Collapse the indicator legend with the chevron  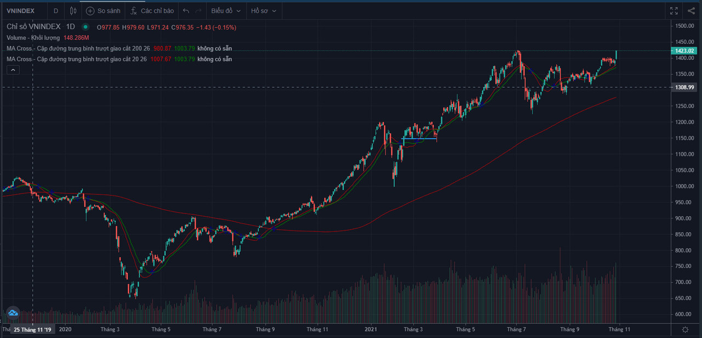click(12, 70)
